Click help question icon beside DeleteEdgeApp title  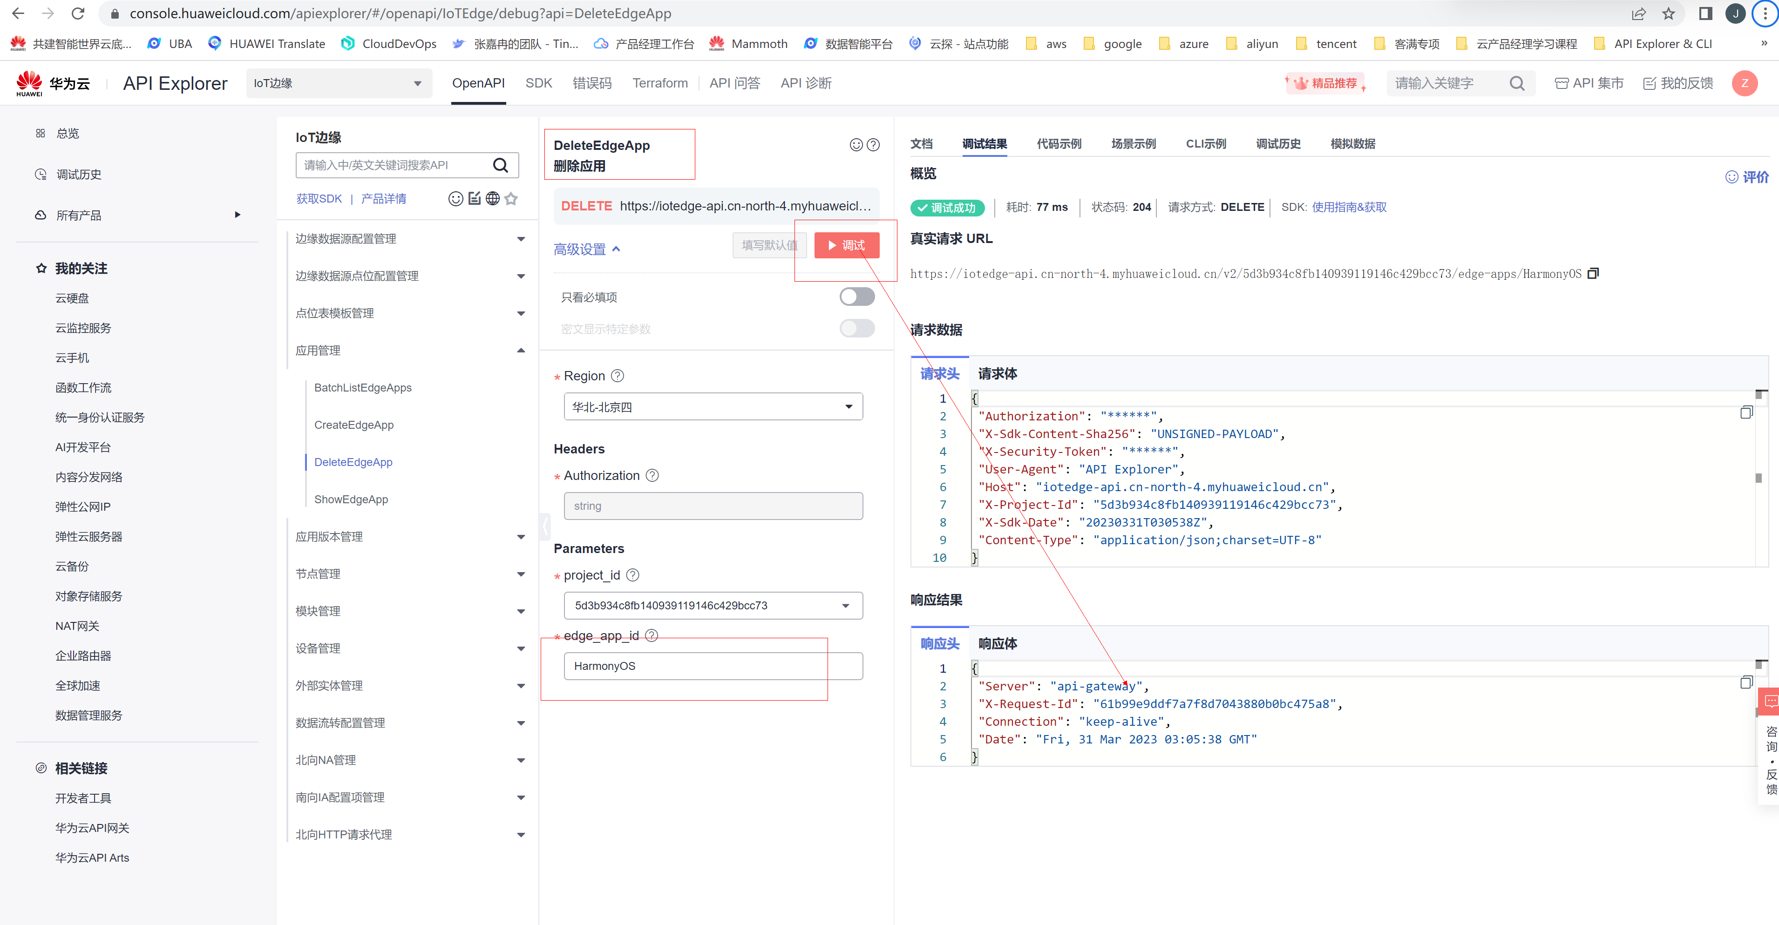pos(873,145)
